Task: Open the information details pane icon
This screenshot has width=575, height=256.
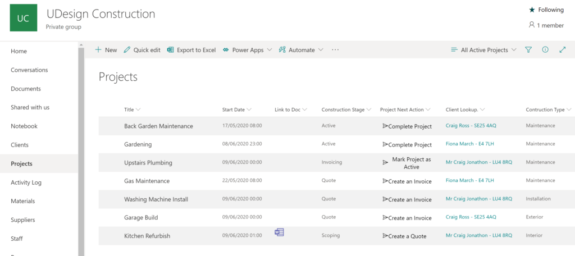Action: pos(545,50)
